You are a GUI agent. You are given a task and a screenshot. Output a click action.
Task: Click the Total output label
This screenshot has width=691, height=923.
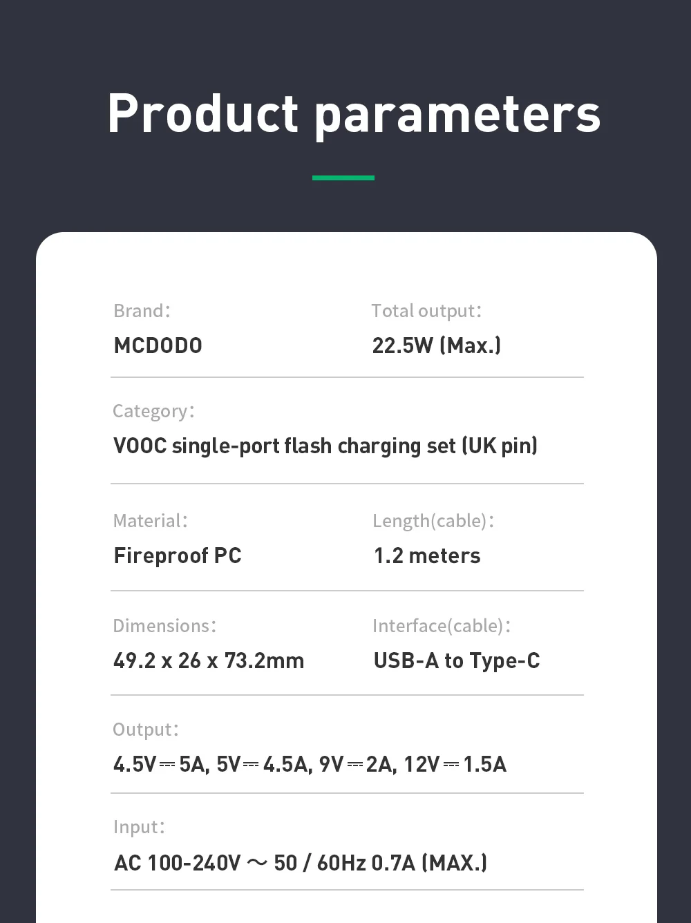(426, 311)
